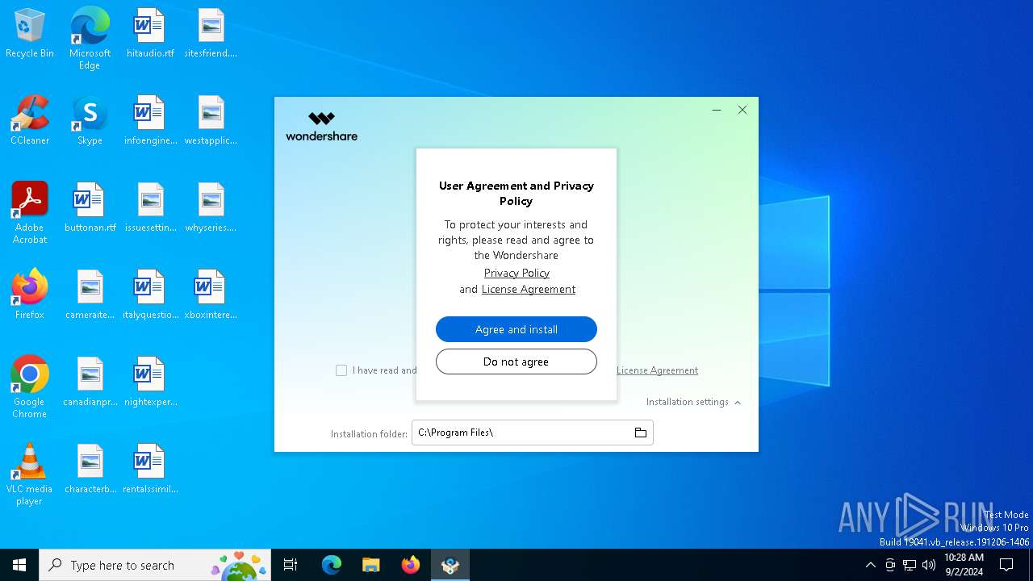This screenshot has height=581, width=1033.
Task: Minimize the Wondershare installer window
Action: (717, 110)
